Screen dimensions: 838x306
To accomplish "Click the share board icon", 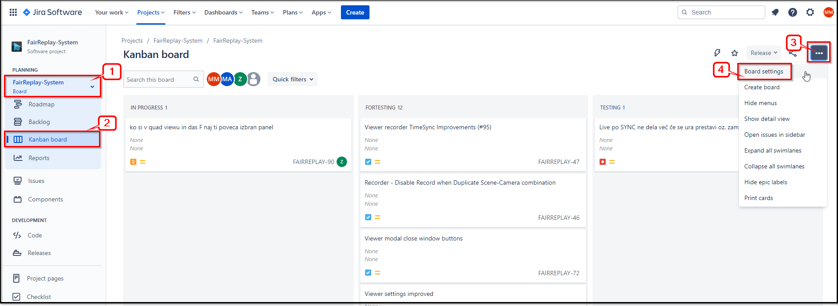I will (x=793, y=53).
